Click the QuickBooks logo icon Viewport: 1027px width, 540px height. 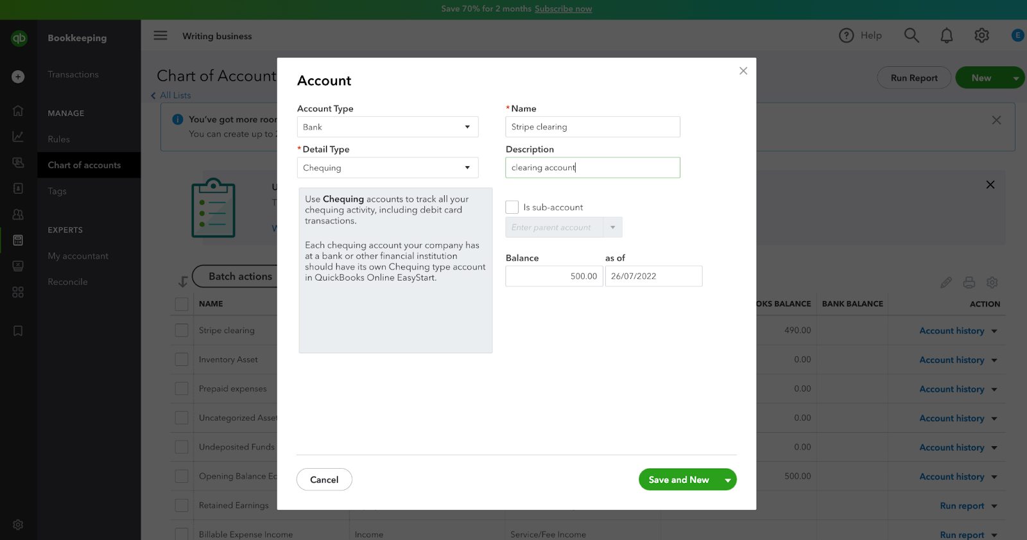click(x=19, y=39)
